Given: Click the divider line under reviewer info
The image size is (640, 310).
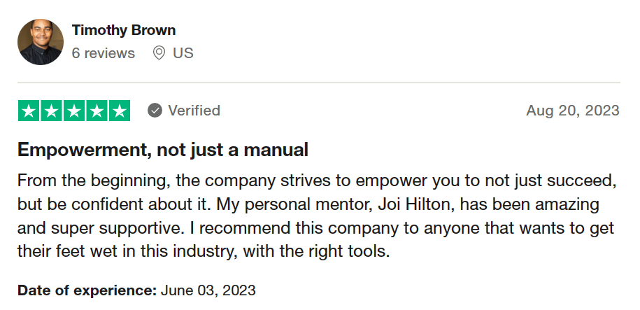Looking at the screenshot, I should pos(319,83).
